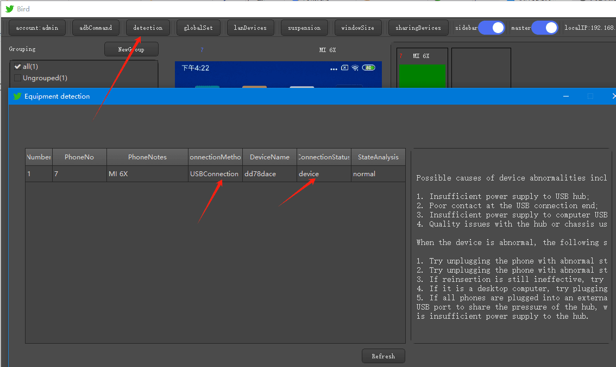Click the Refresh button

(x=384, y=356)
